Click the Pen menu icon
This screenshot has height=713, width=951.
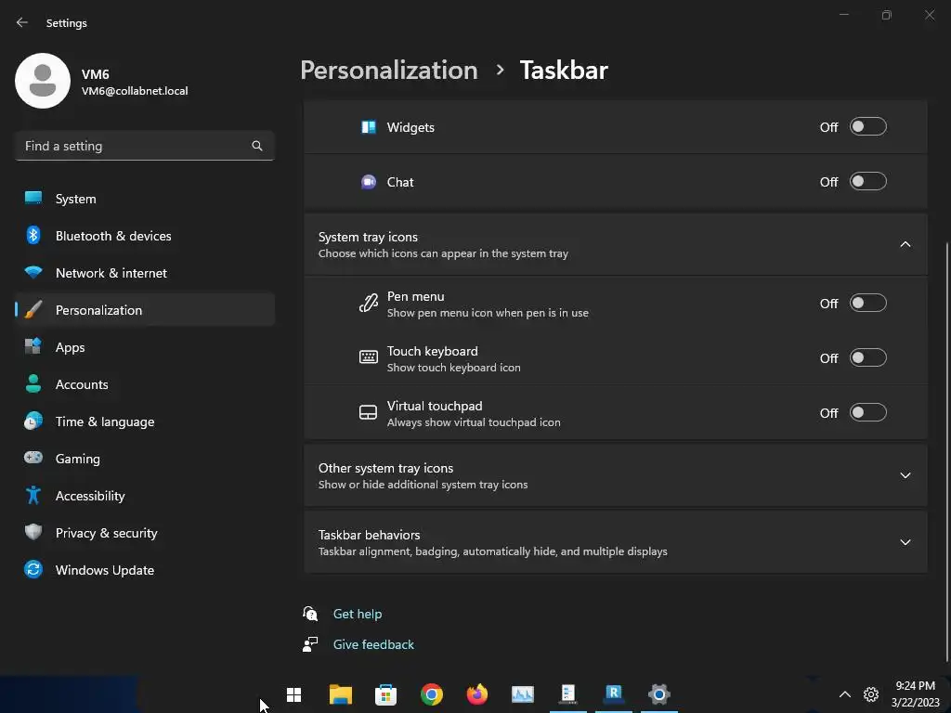tap(368, 304)
